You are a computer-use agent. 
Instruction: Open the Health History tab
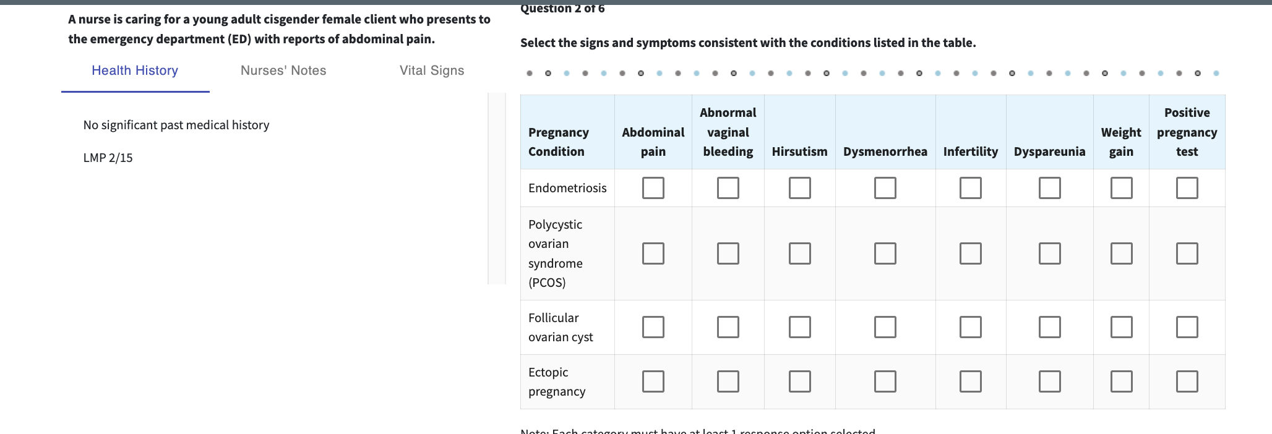(134, 70)
